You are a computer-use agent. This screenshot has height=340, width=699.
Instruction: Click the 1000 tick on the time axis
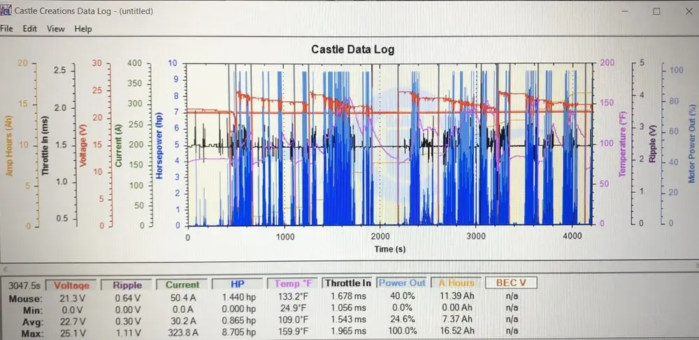[285, 236]
